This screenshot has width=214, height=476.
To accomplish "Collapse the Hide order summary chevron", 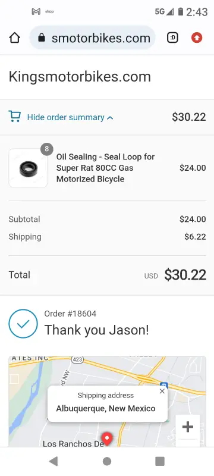I will [111, 118].
